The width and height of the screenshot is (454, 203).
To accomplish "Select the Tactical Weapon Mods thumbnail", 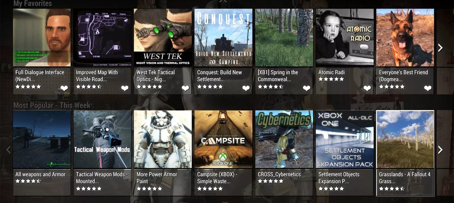I will point(102,139).
